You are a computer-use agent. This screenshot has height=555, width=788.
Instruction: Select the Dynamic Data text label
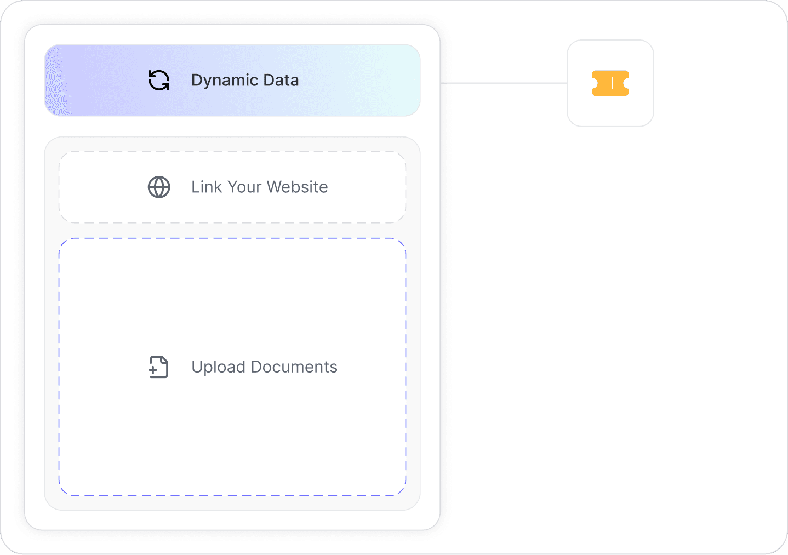pyautogui.click(x=245, y=80)
